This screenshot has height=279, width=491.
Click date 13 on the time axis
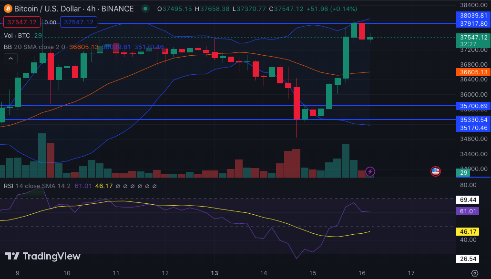(215, 273)
